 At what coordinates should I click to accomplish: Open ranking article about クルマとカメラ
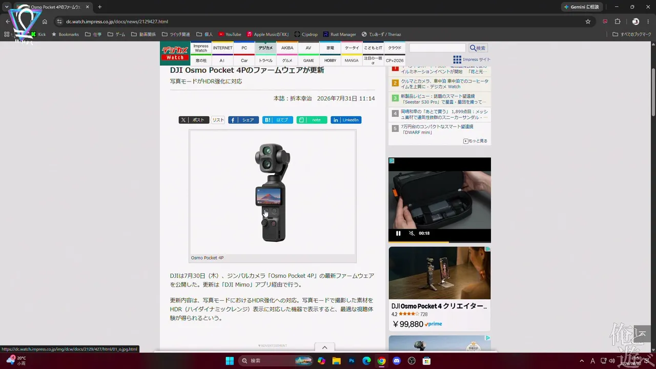[444, 84]
